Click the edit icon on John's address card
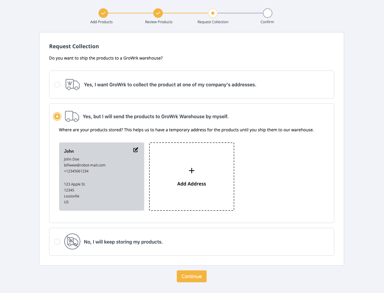Viewport: 384px width, 293px height. point(136,150)
